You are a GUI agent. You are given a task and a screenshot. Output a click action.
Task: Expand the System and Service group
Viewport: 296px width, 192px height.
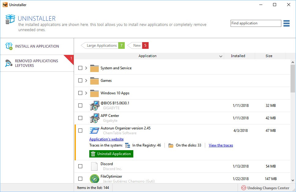86,68
